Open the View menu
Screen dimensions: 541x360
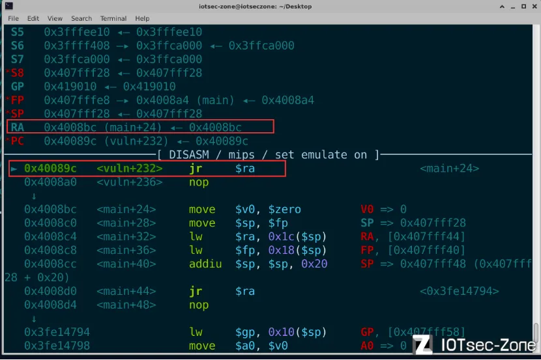pos(55,18)
